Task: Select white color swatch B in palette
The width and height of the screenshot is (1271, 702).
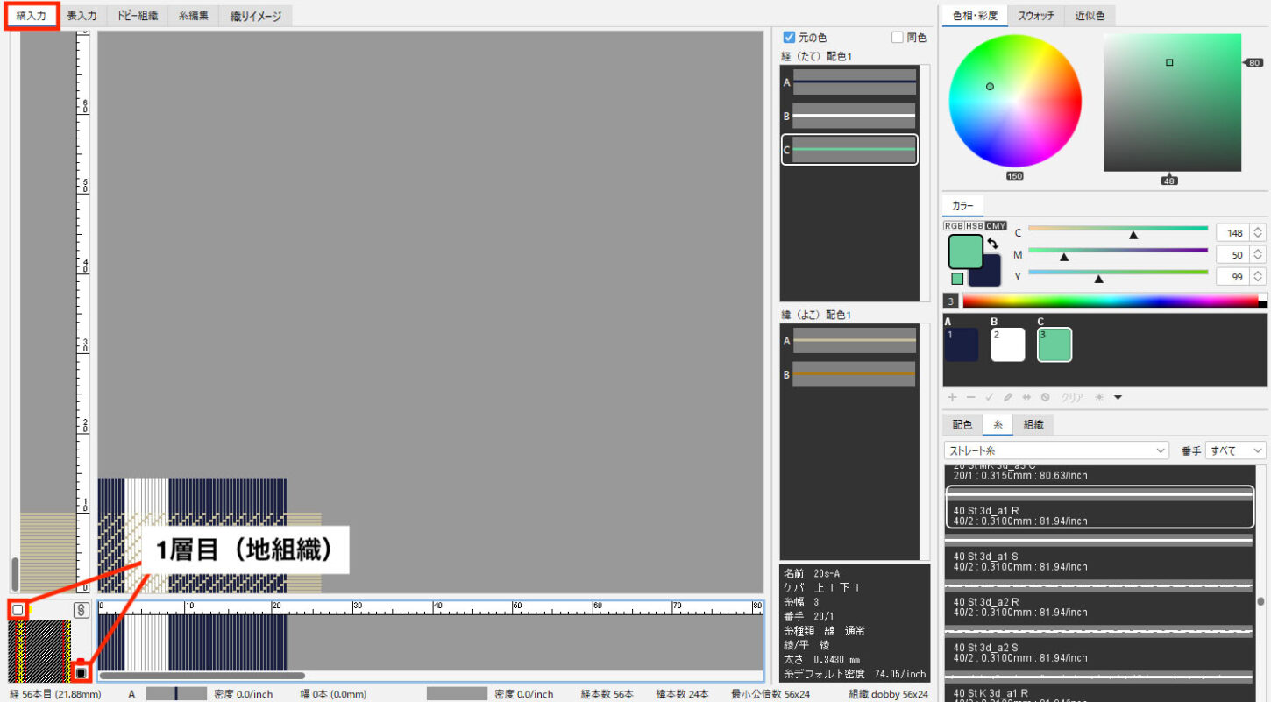Action: pos(1008,344)
